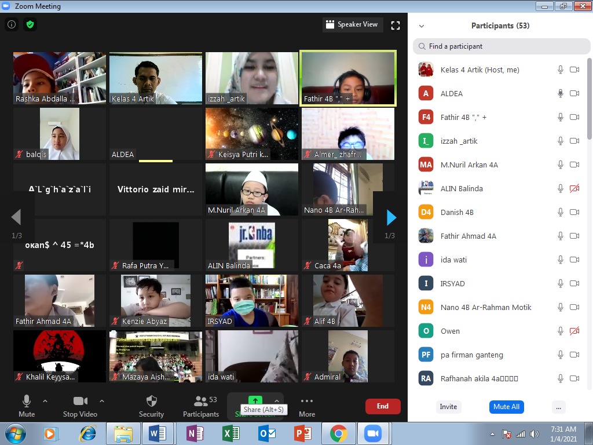
Task: Enter full screen mode with the corner icon
Action: point(396,25)
